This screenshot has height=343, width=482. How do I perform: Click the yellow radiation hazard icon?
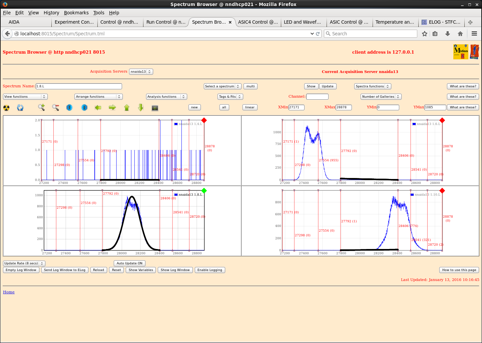[6, 108]
